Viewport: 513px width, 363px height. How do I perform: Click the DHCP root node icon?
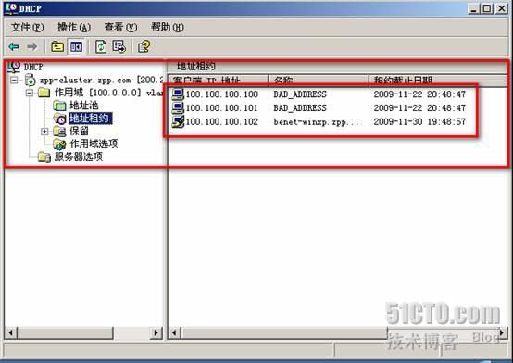[x=14, y=67]
